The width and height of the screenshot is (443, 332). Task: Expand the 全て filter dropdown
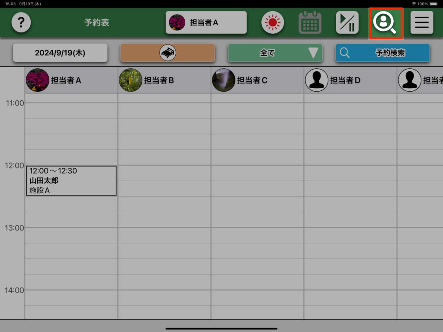click(x=275, y=53)
